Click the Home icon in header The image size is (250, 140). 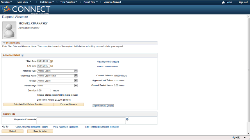coord(223,2)
